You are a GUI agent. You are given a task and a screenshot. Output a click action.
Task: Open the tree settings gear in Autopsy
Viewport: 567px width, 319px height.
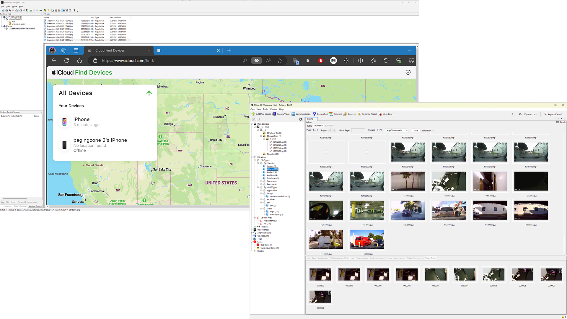(x=301, y=119)
